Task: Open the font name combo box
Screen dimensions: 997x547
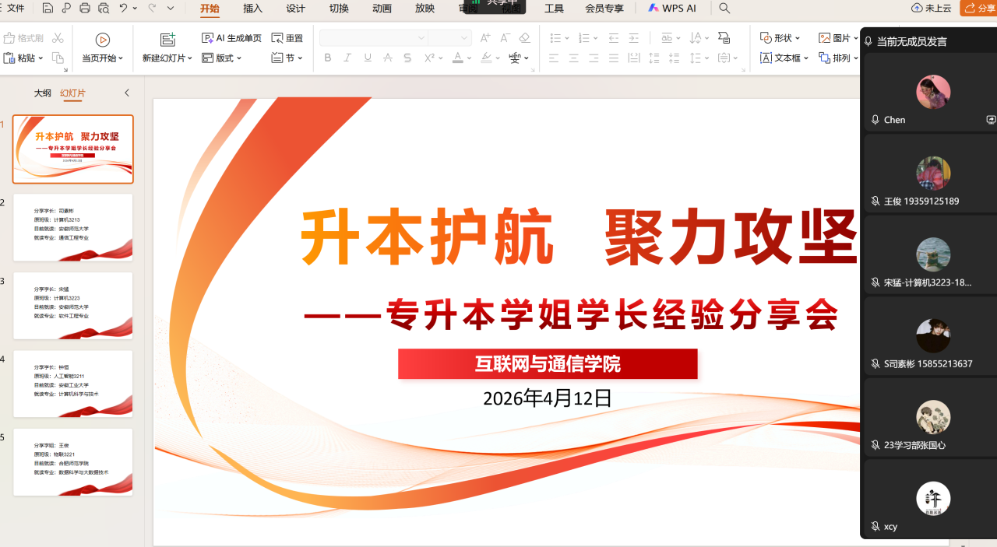Action: click(x=372, y=38)
